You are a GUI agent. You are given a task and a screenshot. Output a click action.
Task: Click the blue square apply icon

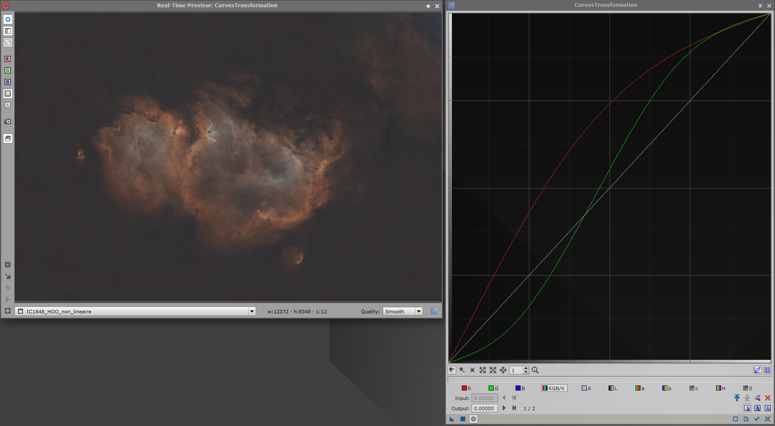(x=463, y=419)
